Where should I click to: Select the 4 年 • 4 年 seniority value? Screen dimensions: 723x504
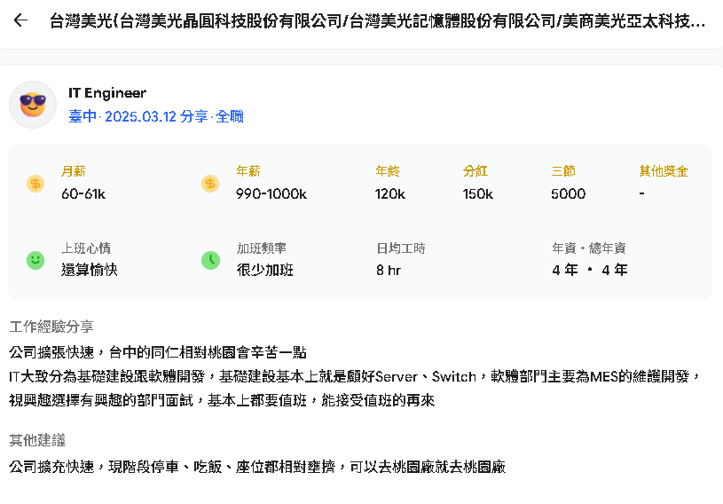pyautogui.click(x=590, y=270)
